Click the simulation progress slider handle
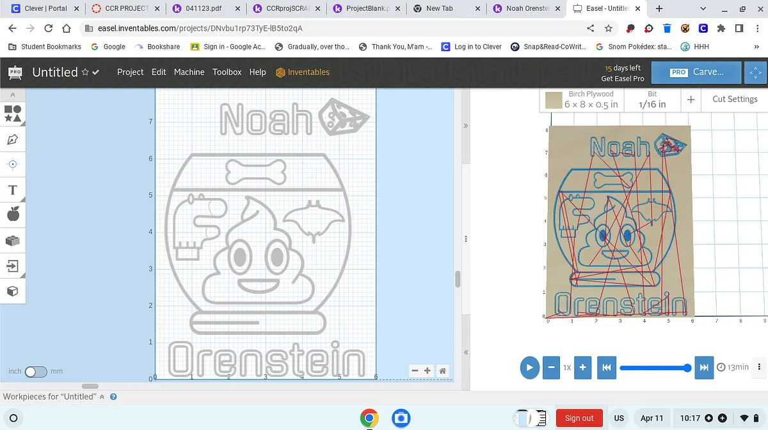The width and height of the screenshot is (768, 430). (687, 367)
